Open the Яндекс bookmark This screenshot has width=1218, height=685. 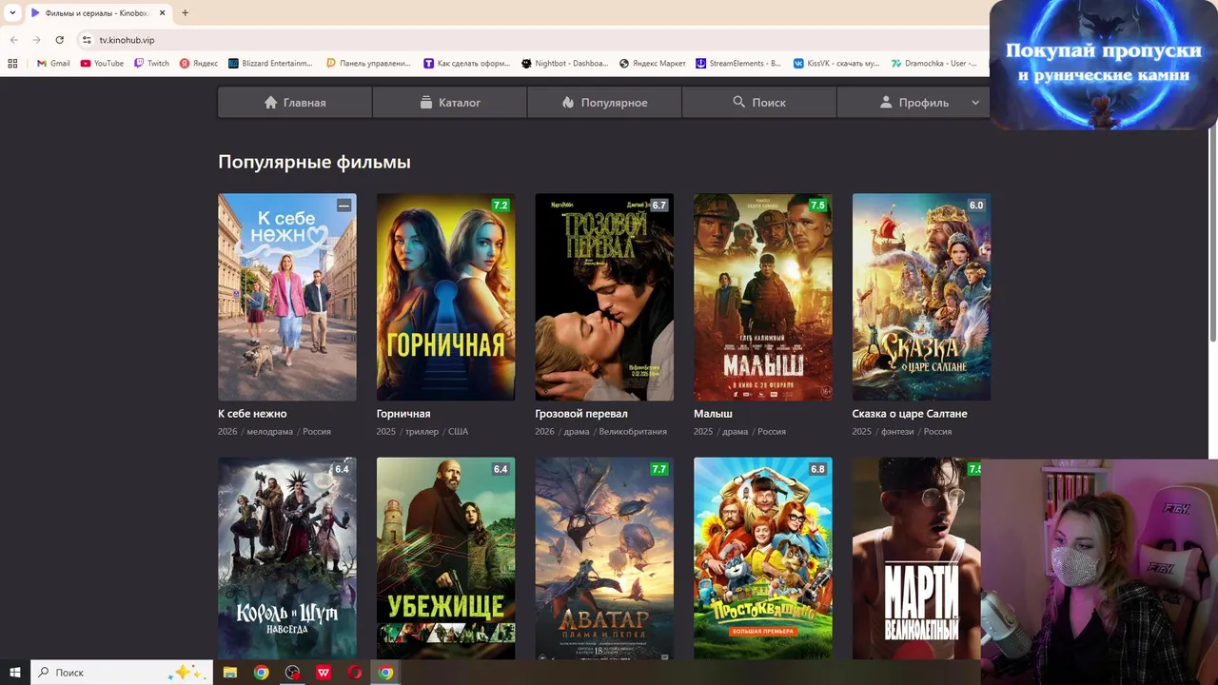coord(199,64)
